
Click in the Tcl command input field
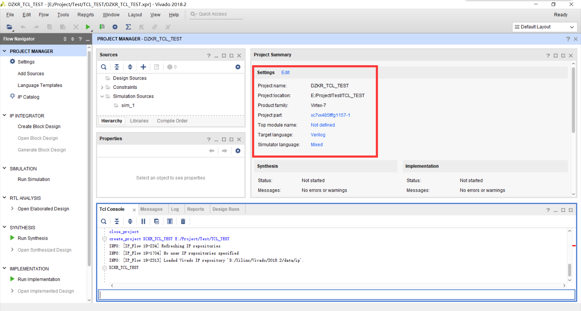click(336, 295)
